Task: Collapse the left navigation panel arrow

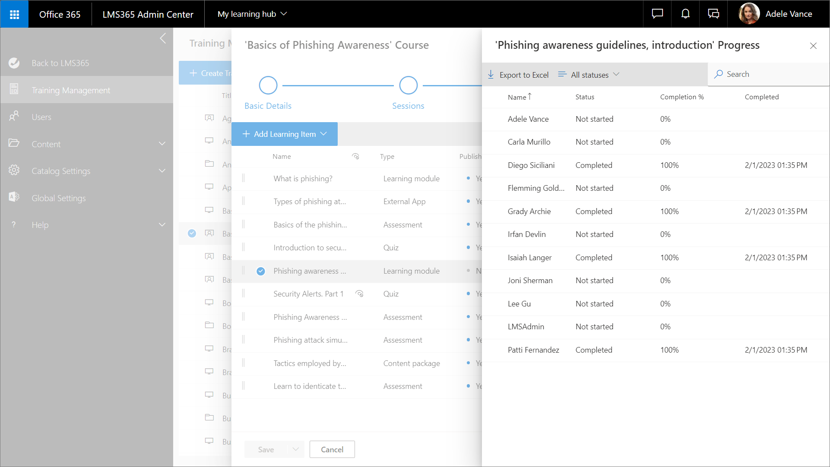Action: (x=162, y=38)
